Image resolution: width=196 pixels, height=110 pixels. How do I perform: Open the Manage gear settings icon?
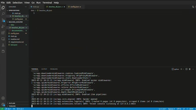pyautogui.click(x=3, y=104)
